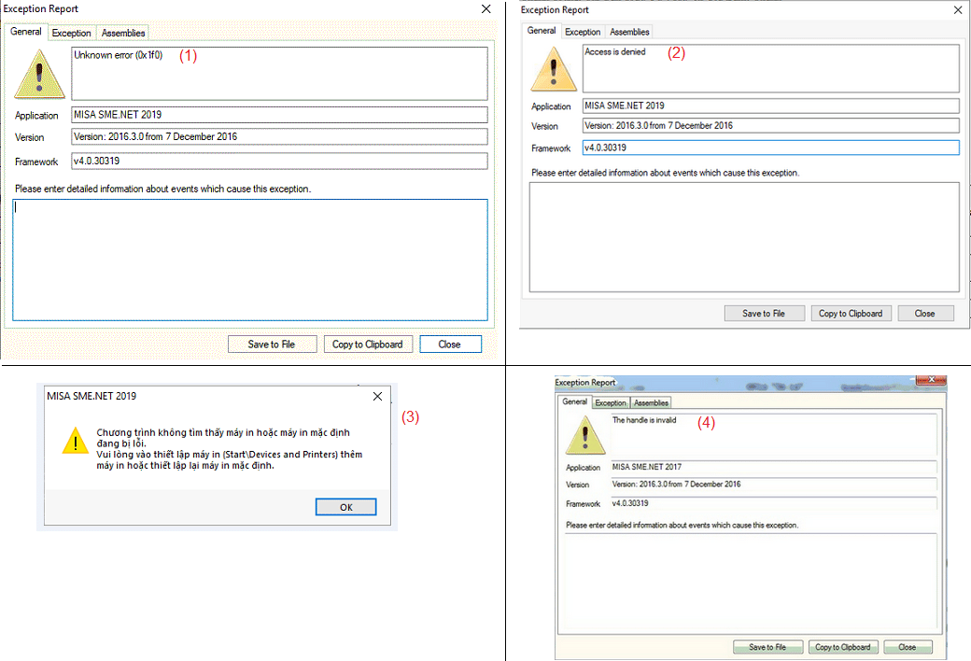Viewport: 971px width, 661px height.
Task: Close the Unknown error Exception Report with the title bar X
Action: click(486, 8)
